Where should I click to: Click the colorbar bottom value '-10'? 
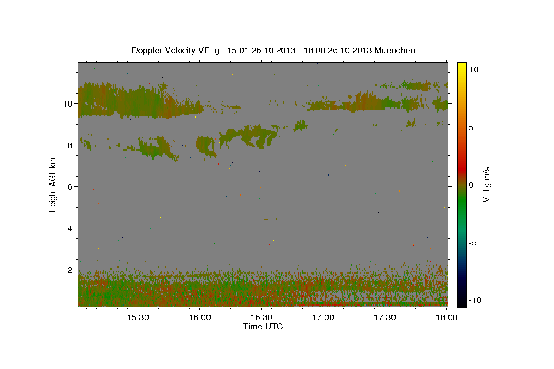pyautogui.click(x=475, y=300)
